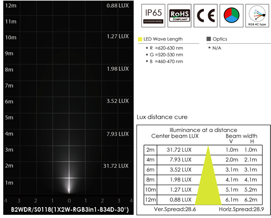
Task: Click the yellow LED Wave Length square
Action: 140,39
